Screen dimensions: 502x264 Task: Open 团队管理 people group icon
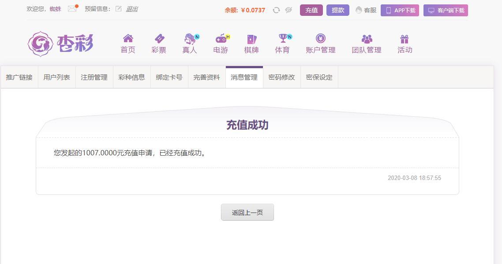[367, 39]
